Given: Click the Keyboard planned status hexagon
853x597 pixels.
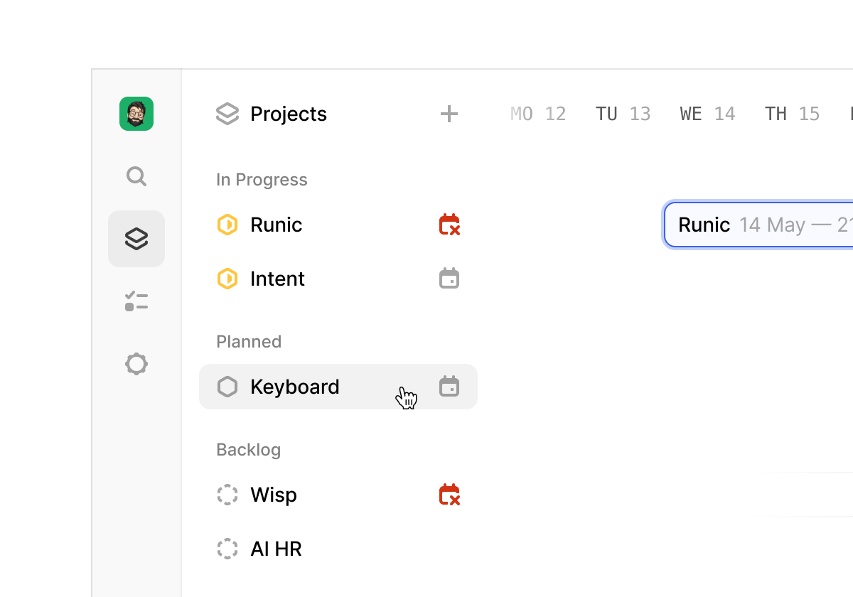Looking at the screenshot, I should click(227, 387).
